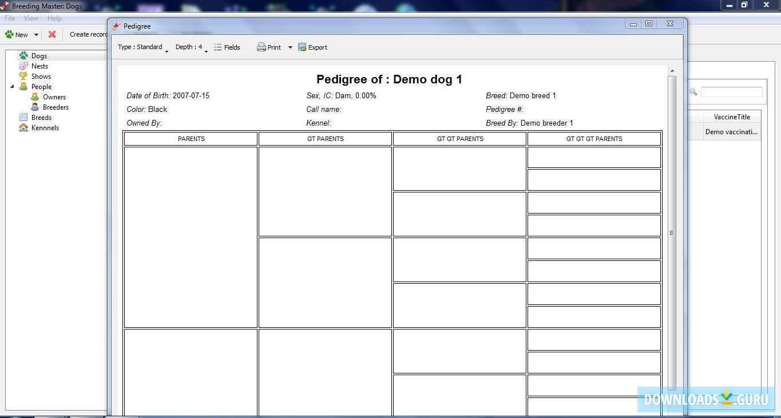Click the pedigree vertical scrollbar thumb
The height and width of the screenshot is (418, 781).
pos(672,233)
